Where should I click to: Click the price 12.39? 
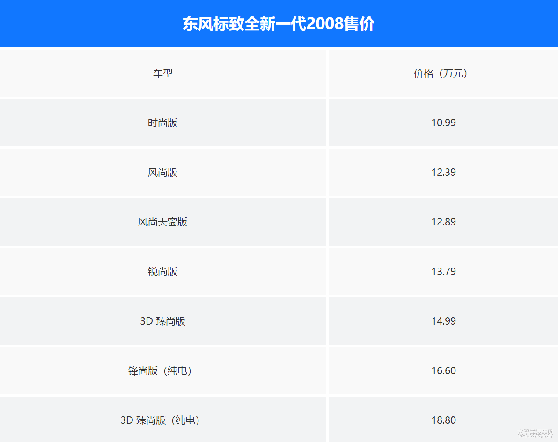pos(443,173)
